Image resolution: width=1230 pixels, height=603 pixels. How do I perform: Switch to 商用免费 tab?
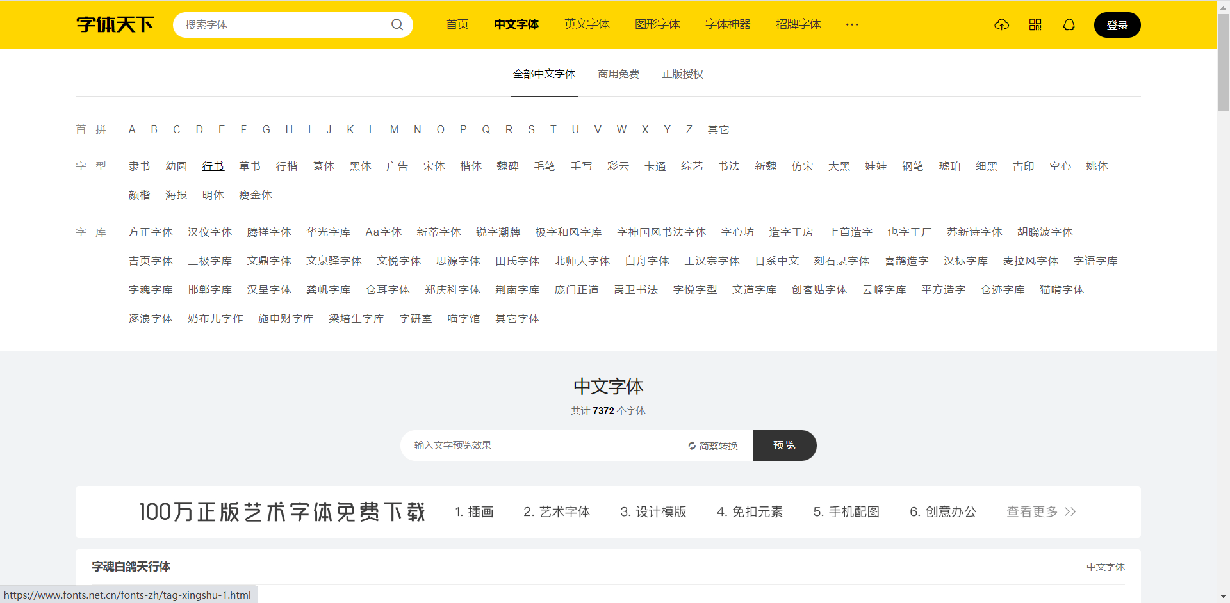pos(618,74)
